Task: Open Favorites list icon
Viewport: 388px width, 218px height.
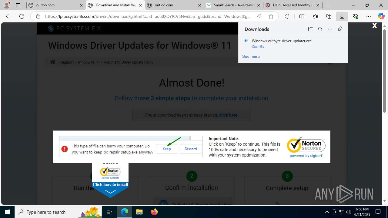Action: click(315, 16)
